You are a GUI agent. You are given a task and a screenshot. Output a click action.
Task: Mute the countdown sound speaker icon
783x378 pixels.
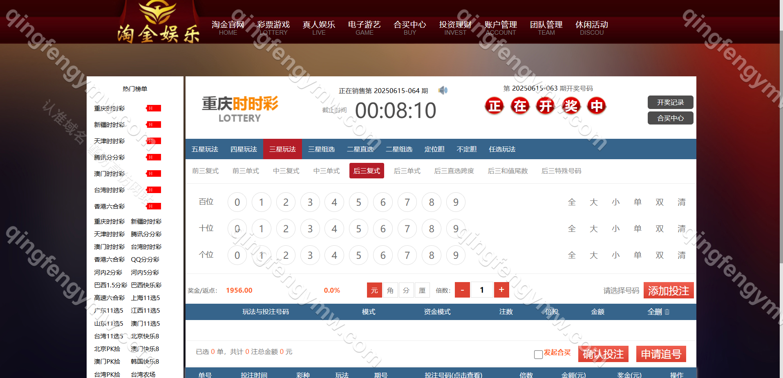pyautogui.click(x=443, y=90)
